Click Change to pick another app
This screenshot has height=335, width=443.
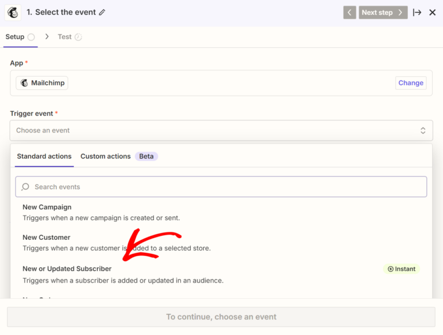click(411, 83)
